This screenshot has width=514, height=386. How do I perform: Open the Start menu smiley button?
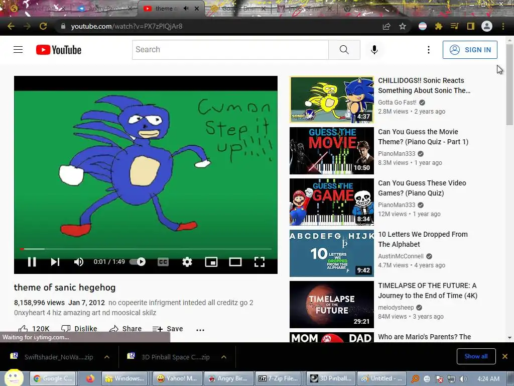click(x=14, y=378)
